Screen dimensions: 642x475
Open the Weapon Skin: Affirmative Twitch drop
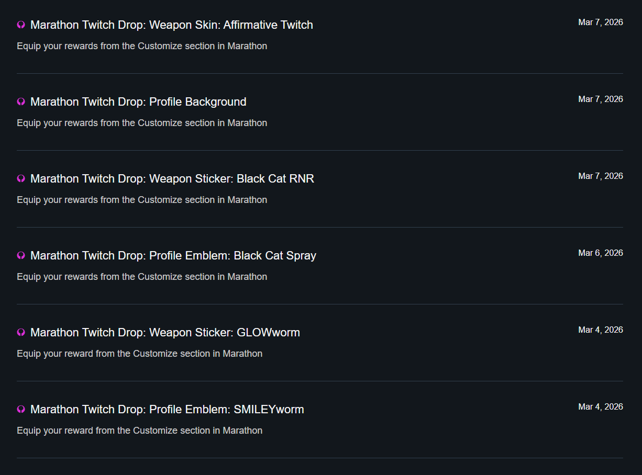171,25
